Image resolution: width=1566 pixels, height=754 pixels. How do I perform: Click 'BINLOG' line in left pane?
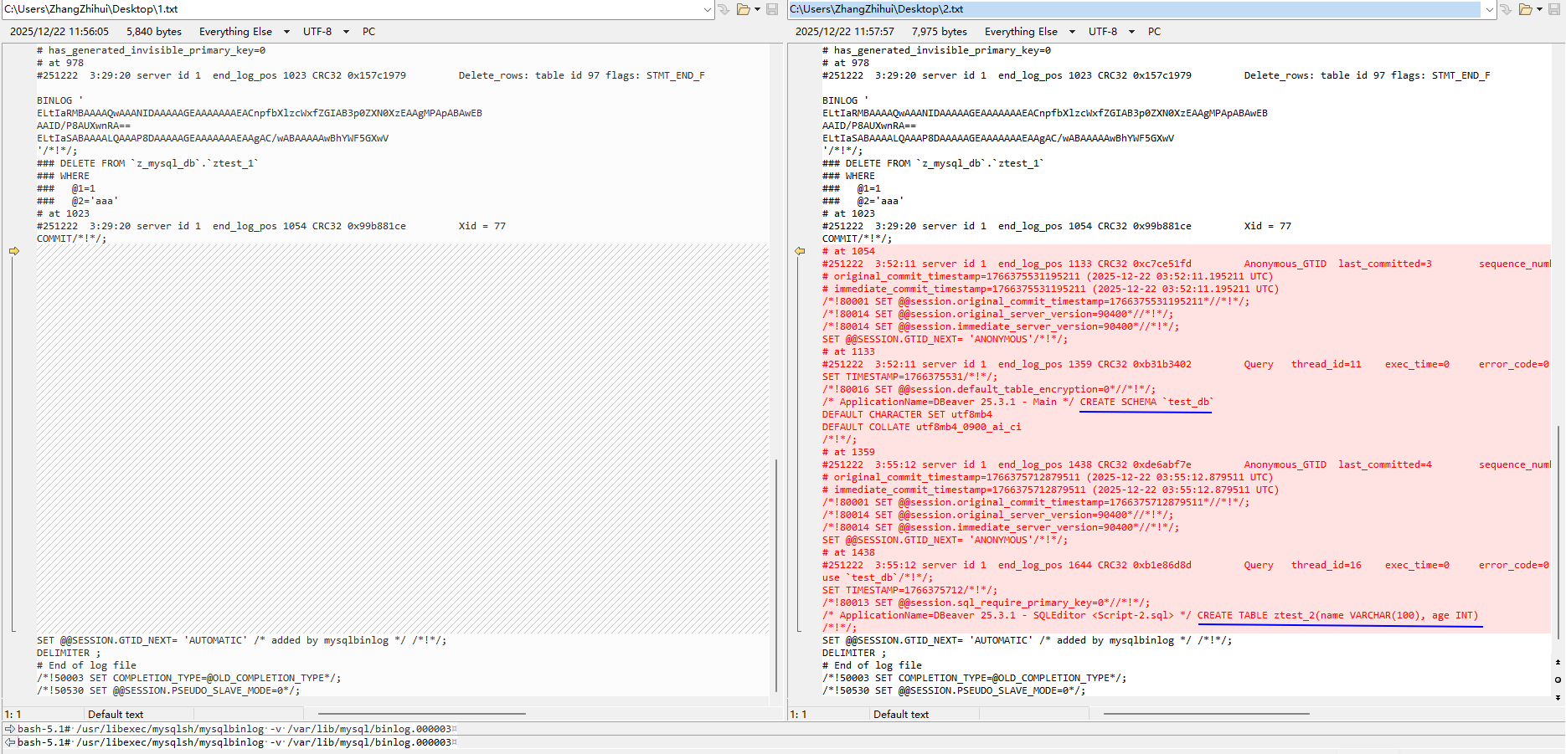59,100
